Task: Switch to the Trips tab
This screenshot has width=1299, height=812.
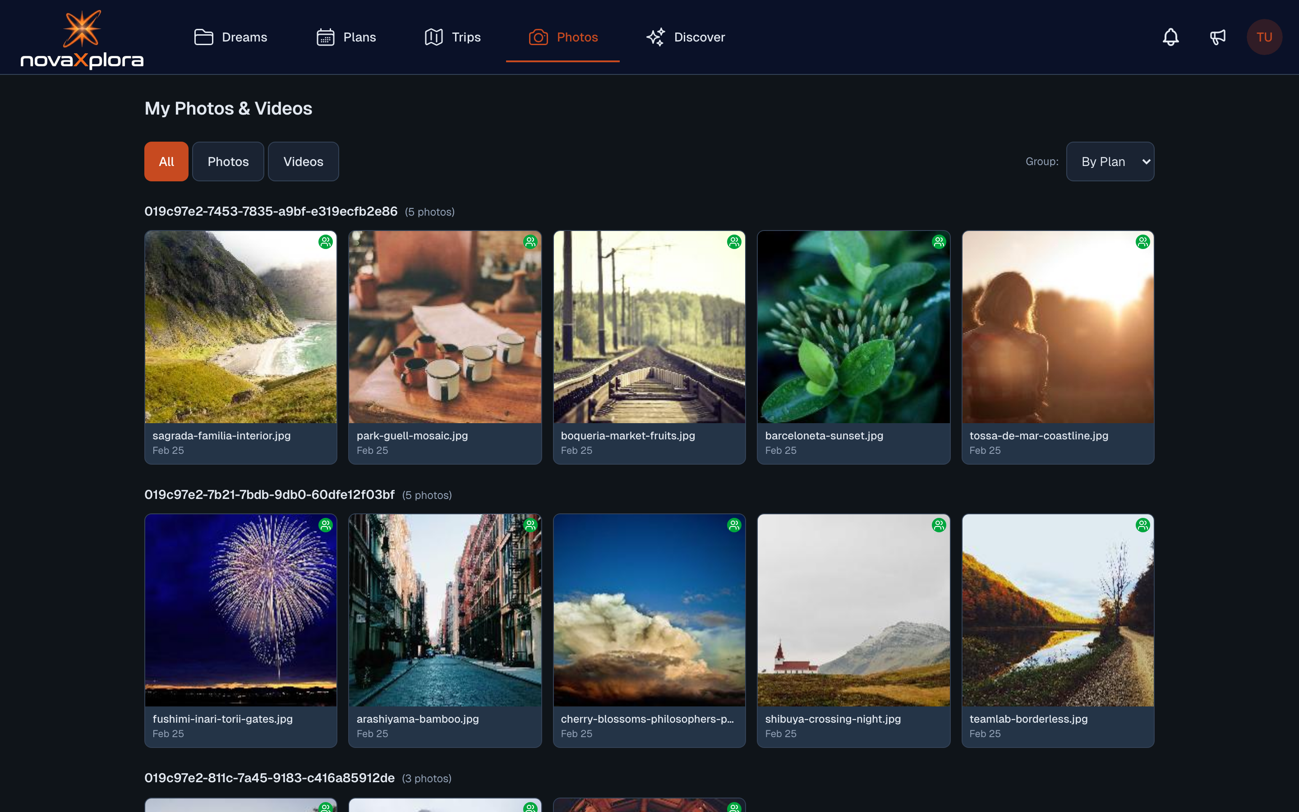Action: (452, 37)
